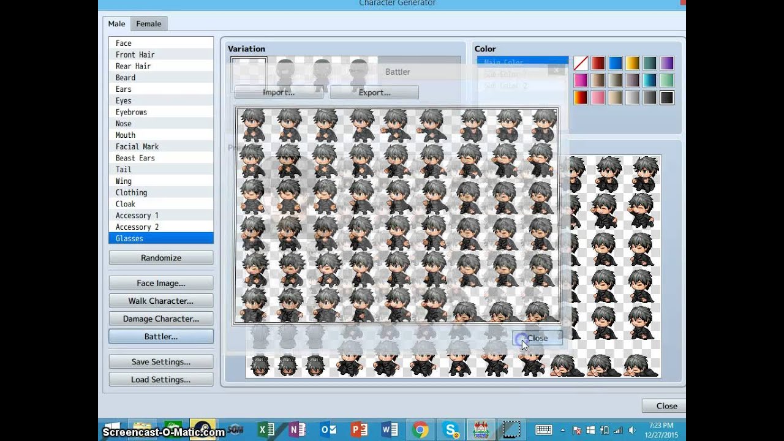Switch to the Male tab

[116, 24]
